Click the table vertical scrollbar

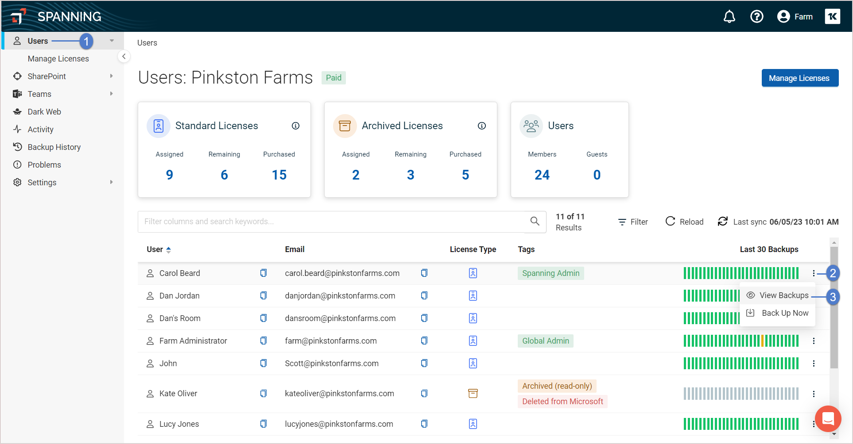(x=834, y=308)
